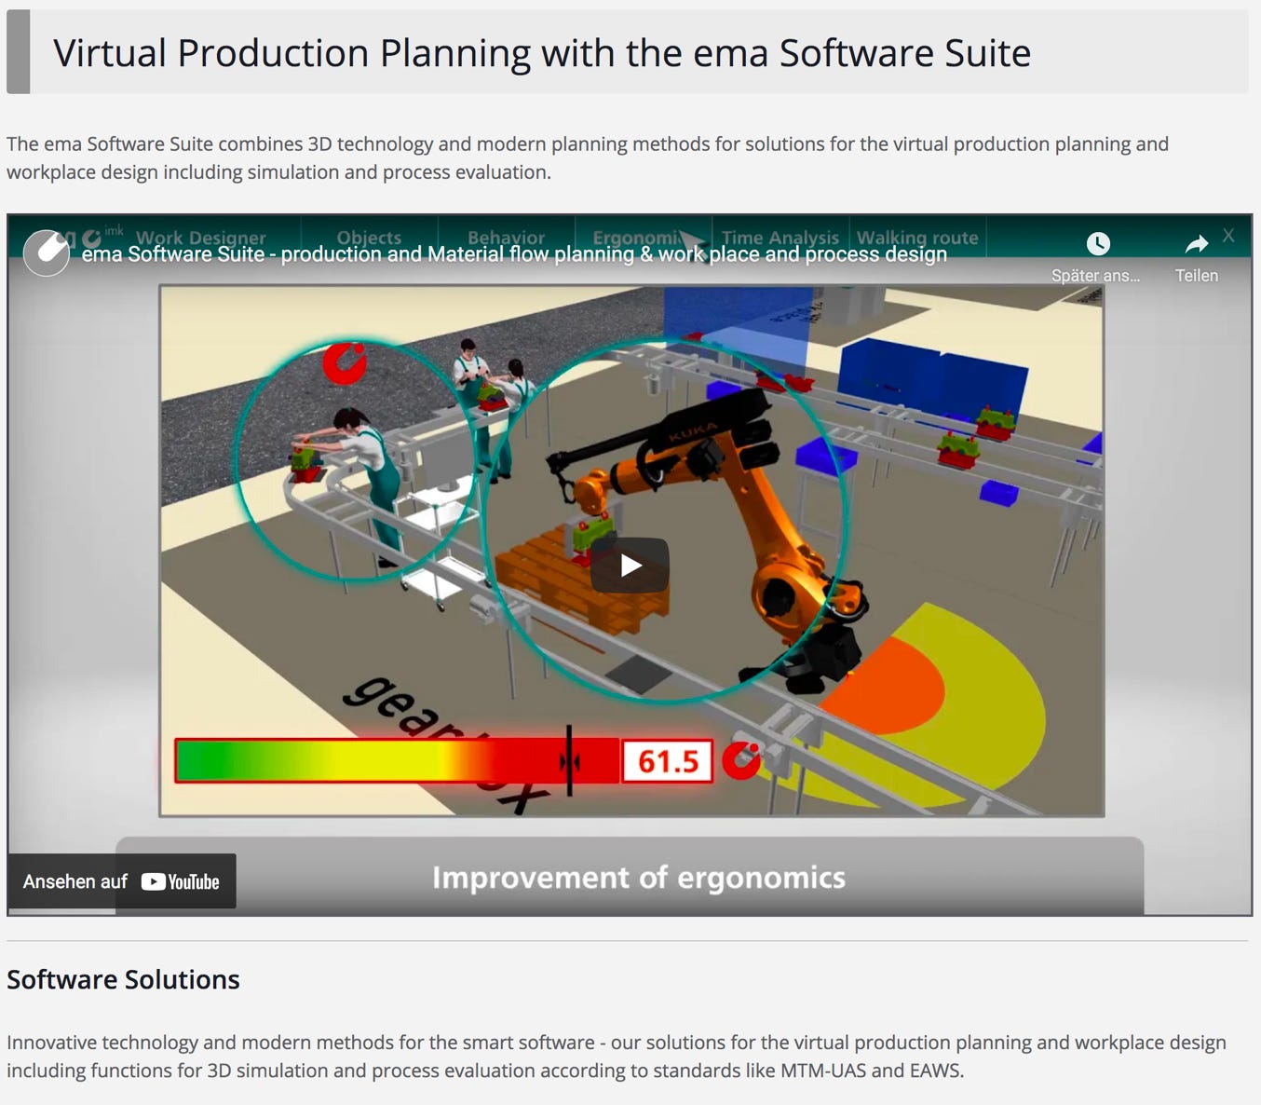This screenshot has height=1105, width=1261.
Task: Click the X icon at video top-right
Action: pyautogui.click(x=1228, y=236)
